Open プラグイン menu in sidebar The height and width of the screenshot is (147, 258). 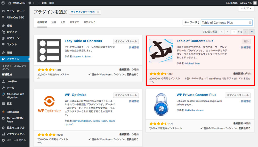(15, 59)
